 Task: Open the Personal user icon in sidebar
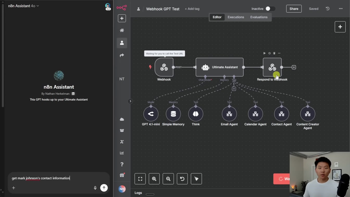pyautogui.click(x=122, y=43)
